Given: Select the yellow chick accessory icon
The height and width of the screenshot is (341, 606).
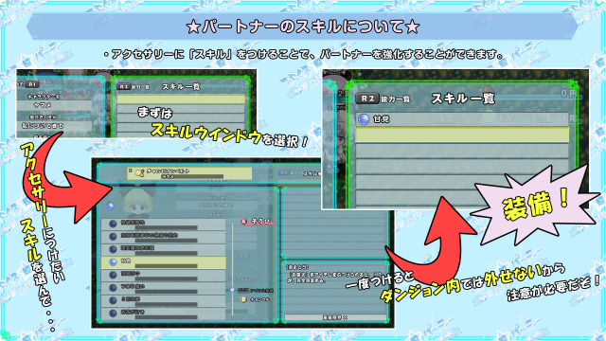Looking at the screenshot, I should point(139,172).
